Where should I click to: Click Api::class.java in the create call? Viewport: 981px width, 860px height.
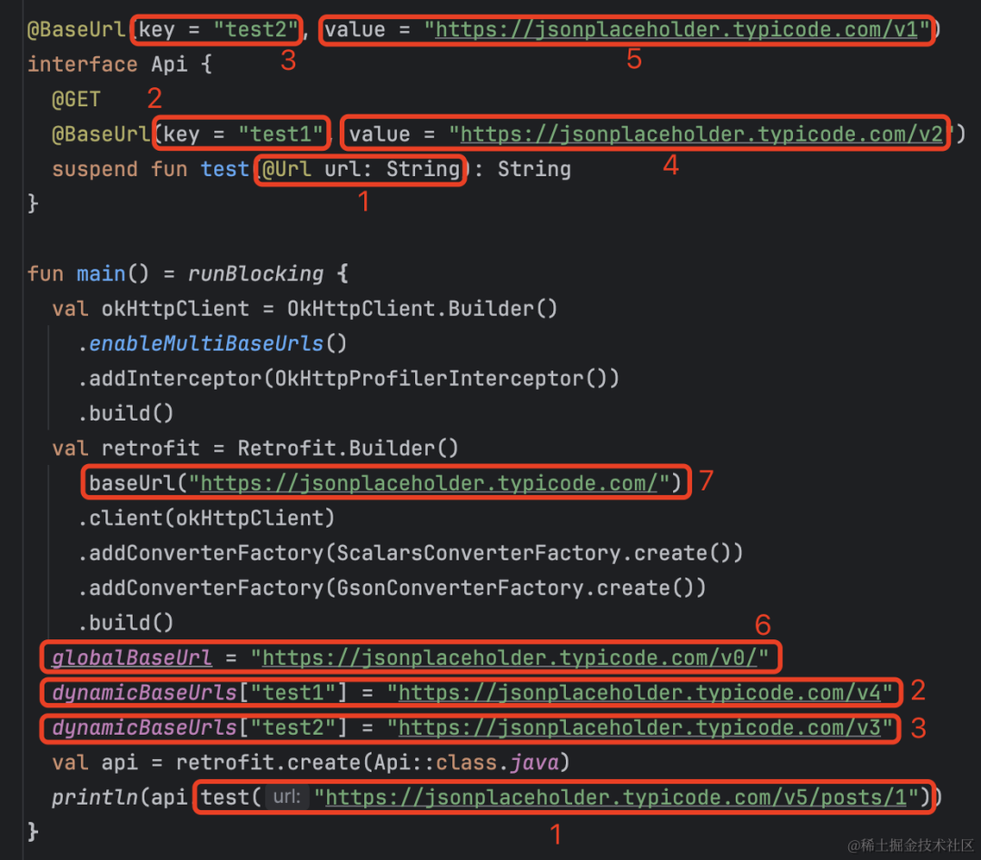point(465,763)
